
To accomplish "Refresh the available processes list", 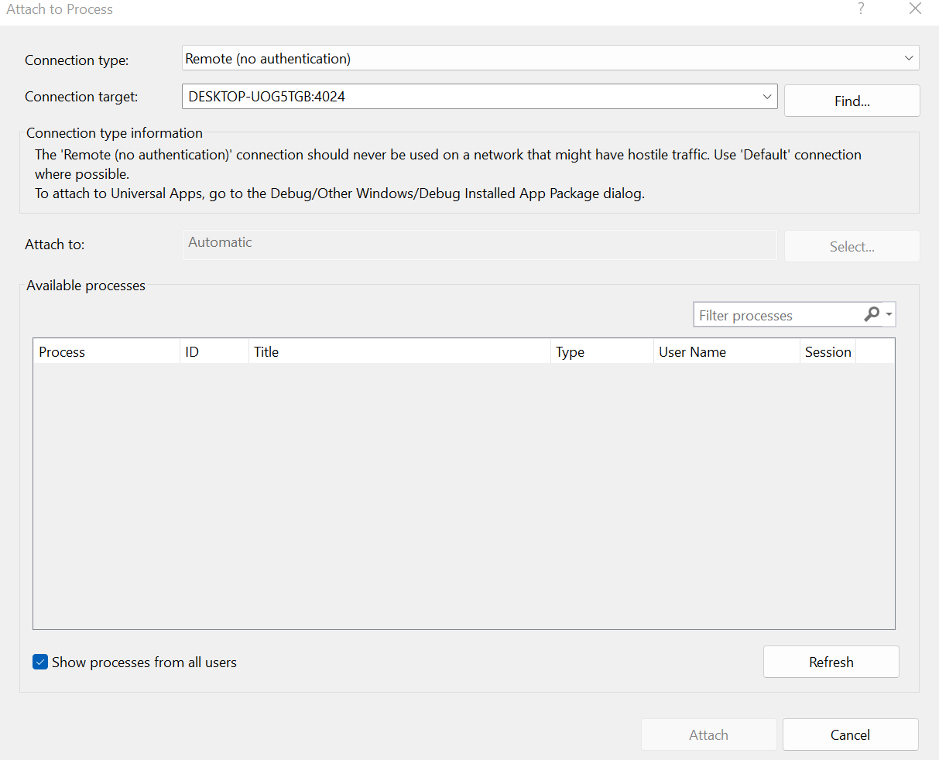I will [831, 662].
